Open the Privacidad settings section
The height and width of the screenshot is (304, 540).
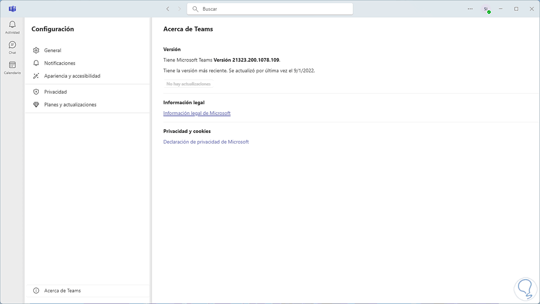pos(87,92)
